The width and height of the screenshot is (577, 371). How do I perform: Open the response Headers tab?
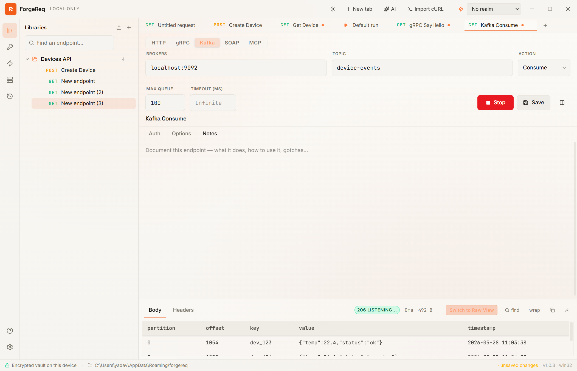pyautogui.click(x=183, y=310)
